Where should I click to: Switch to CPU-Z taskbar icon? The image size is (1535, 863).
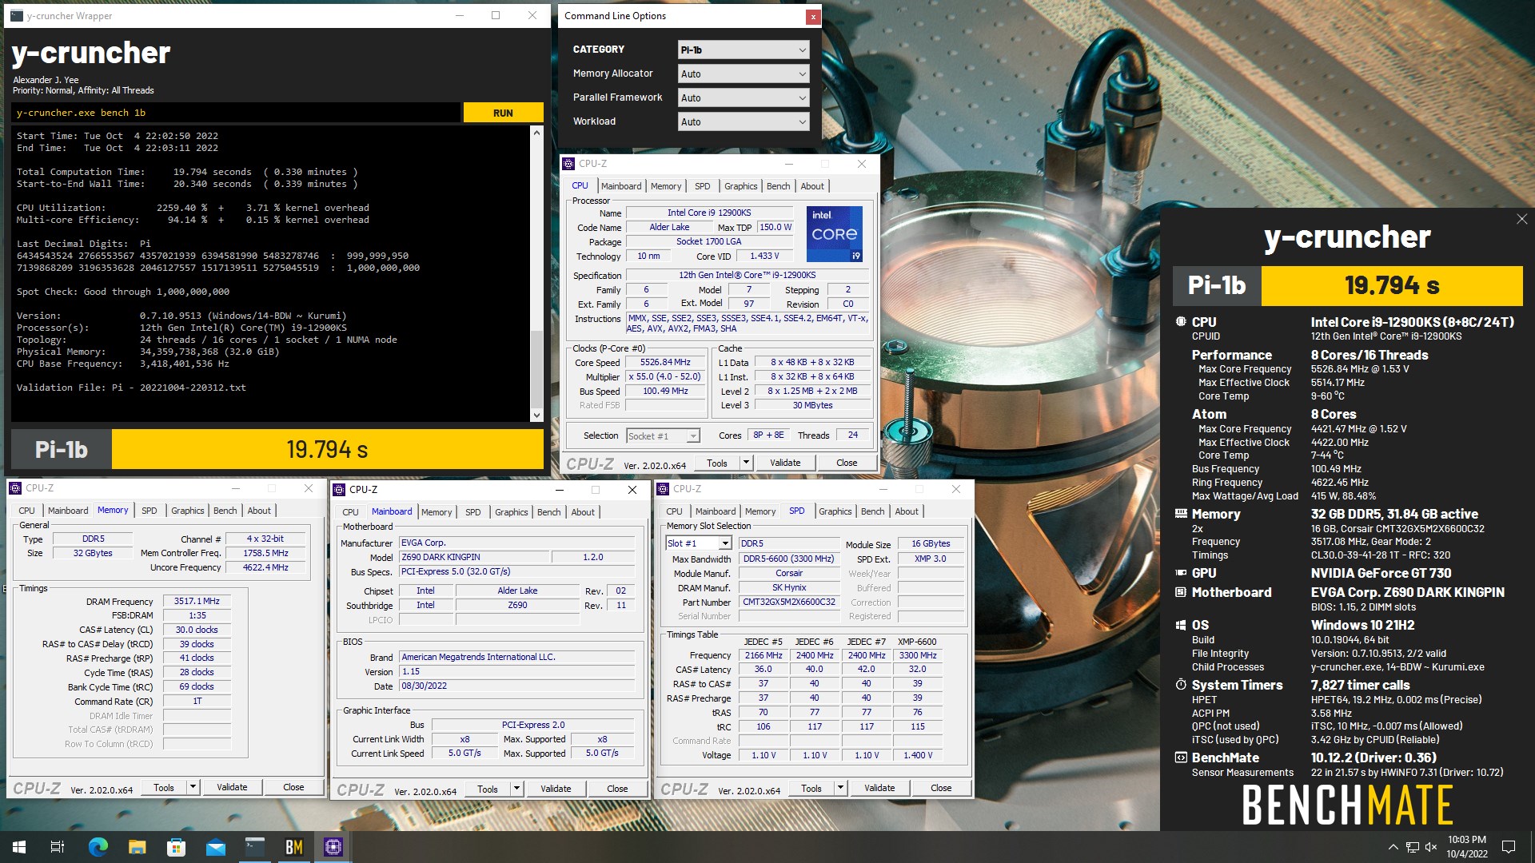pyautogui.click(x=333, y=847)
